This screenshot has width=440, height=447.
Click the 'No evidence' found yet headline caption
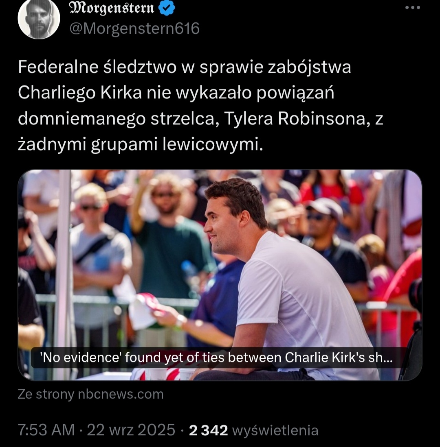point(216,358)
